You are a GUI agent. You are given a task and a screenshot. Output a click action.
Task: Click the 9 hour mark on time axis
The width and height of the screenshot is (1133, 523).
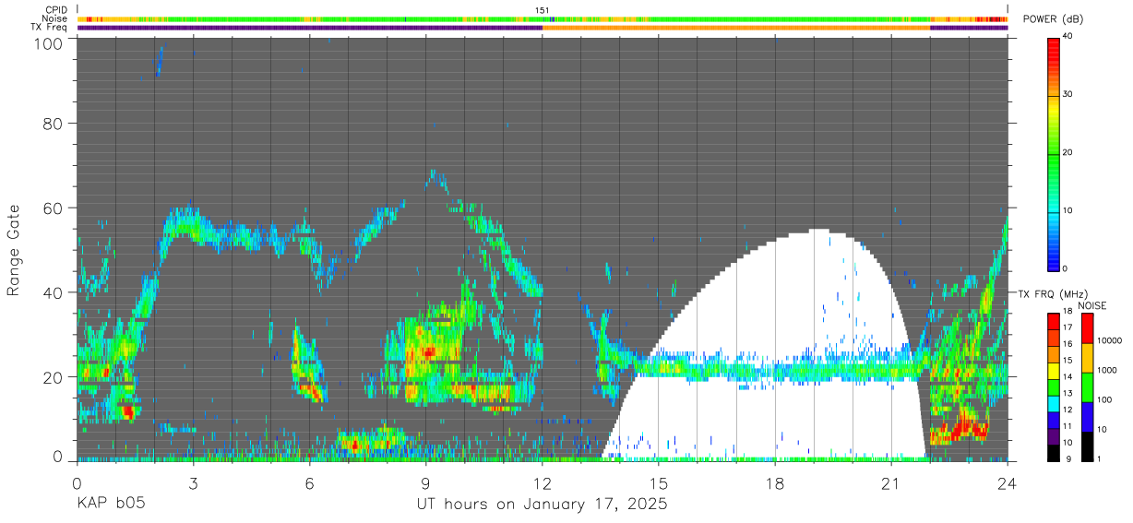tap(425, 483)
